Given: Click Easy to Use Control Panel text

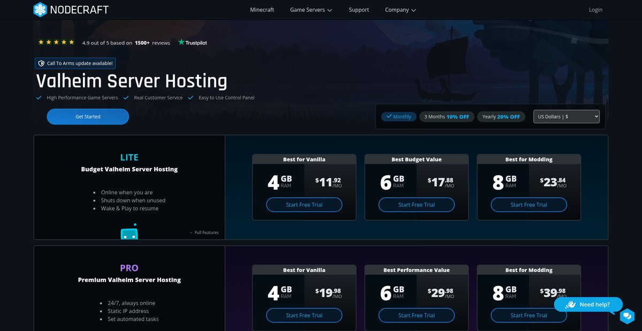Looking at the screenshot, I should point(226,98).
